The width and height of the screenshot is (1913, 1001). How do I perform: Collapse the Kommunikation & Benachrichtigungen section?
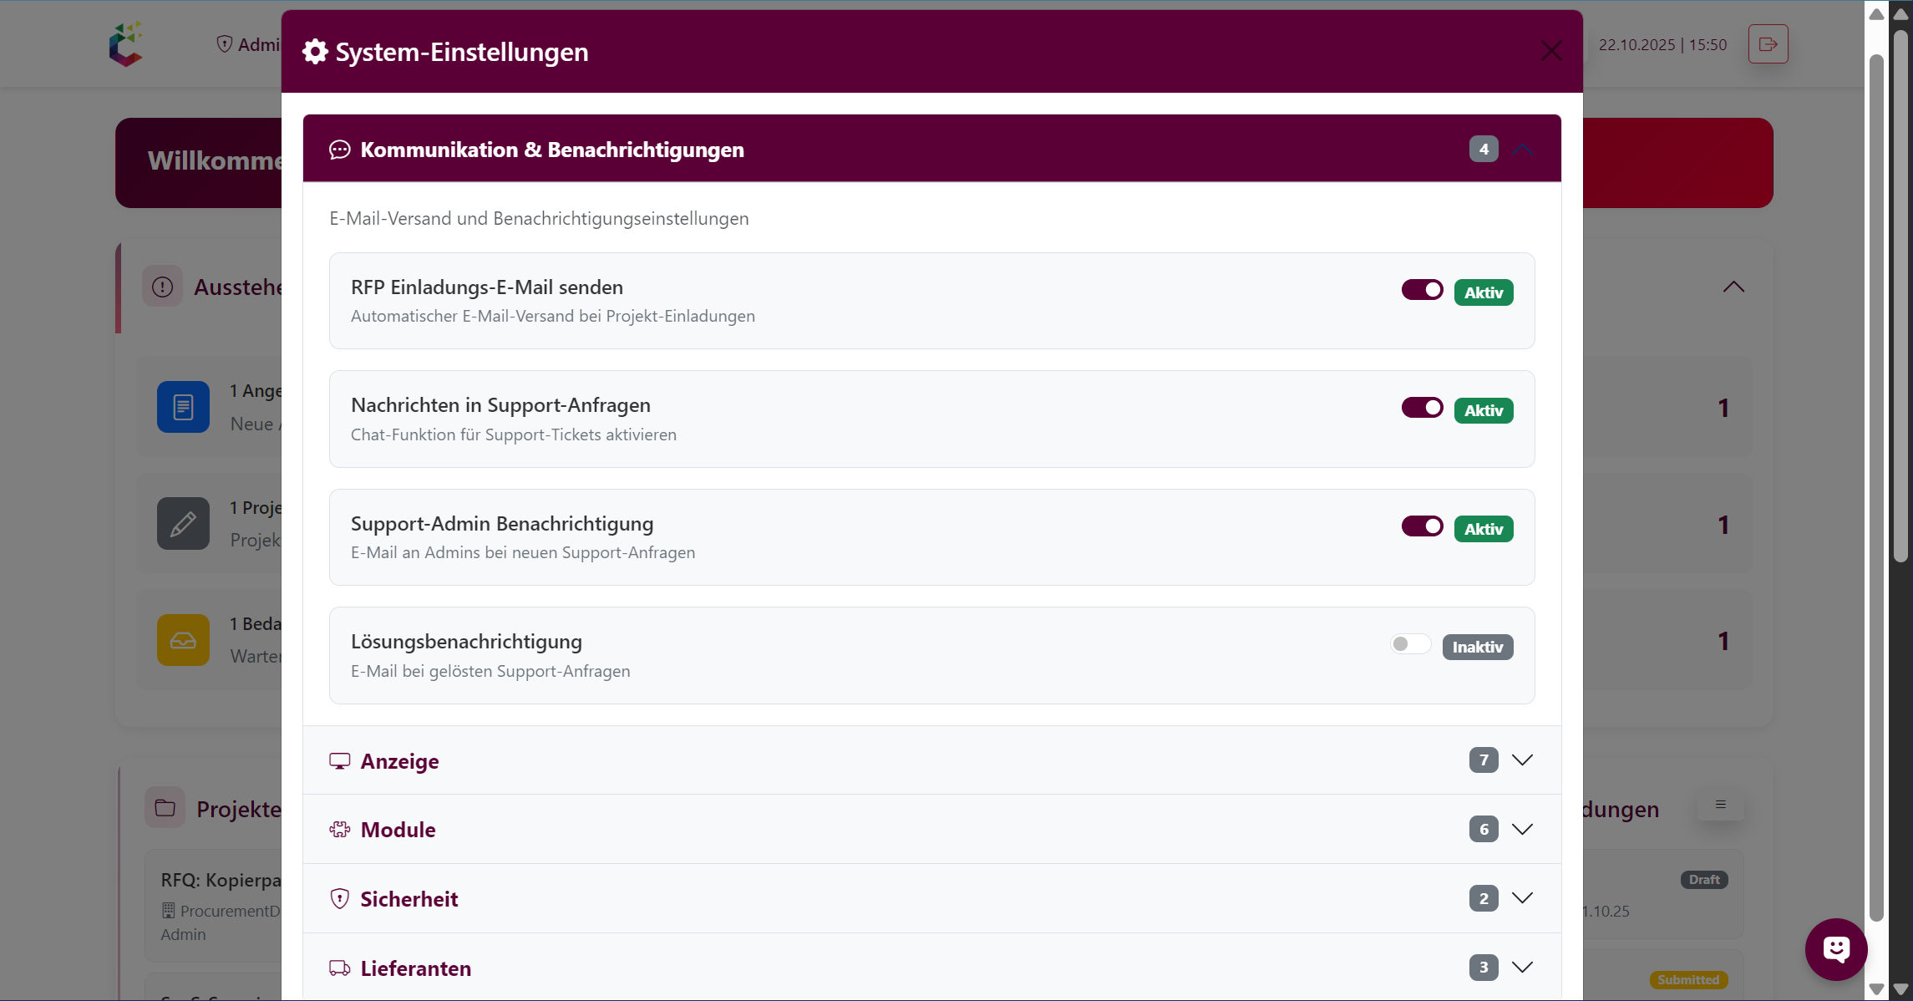pyautogui.click(x=1522, y=150)
